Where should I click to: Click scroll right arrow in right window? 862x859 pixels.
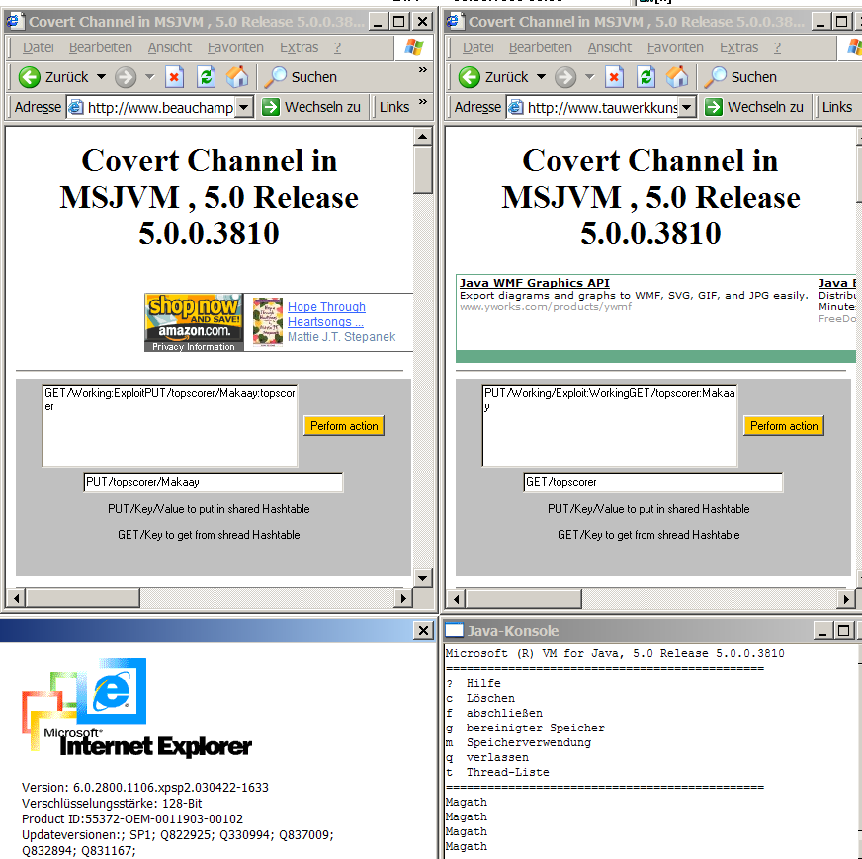(x=846, y=598)
